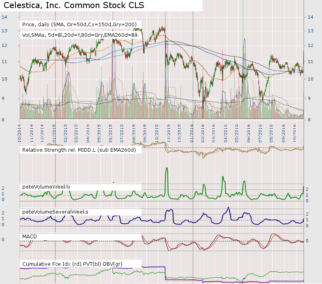Screen dimensions: 322x284
Task: Click the 11/2015 date axis label
Action: click(168, 134)
